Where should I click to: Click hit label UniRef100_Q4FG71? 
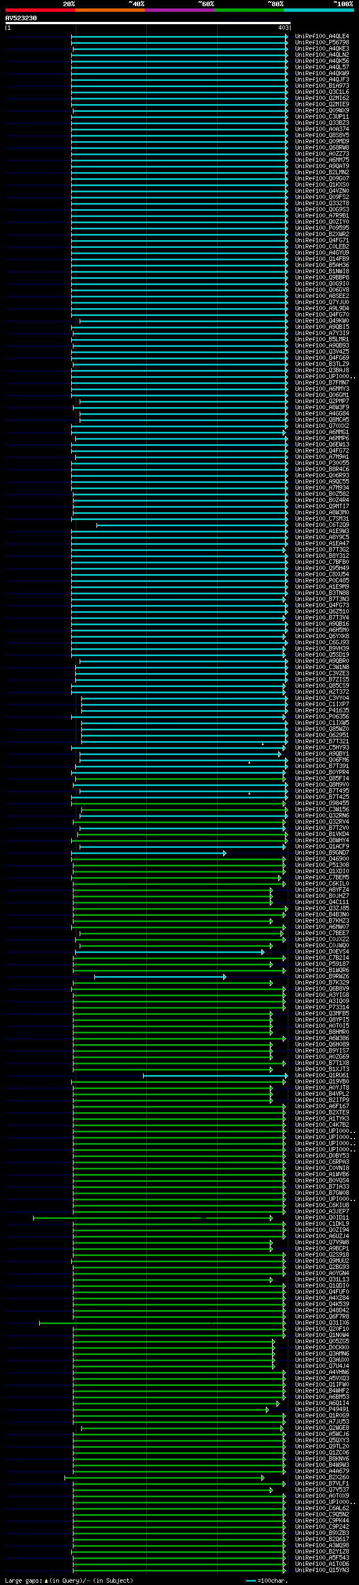tap(322, 241)
